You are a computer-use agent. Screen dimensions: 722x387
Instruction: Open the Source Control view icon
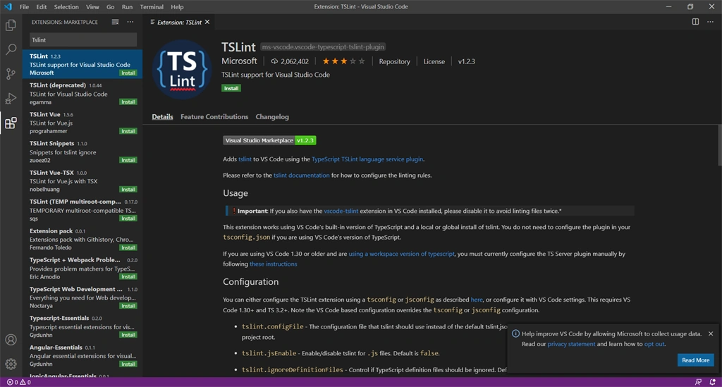coord(11,73)
